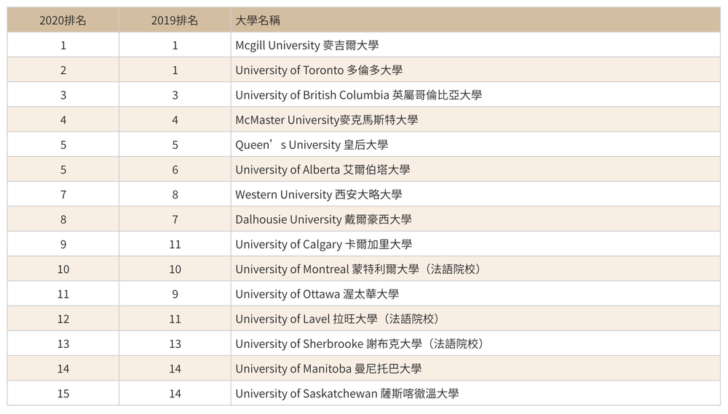Select 'McMaster University麥克馬斯特大學' cell
The width and height of the screenshot is (728, 414).
[475, 120]
